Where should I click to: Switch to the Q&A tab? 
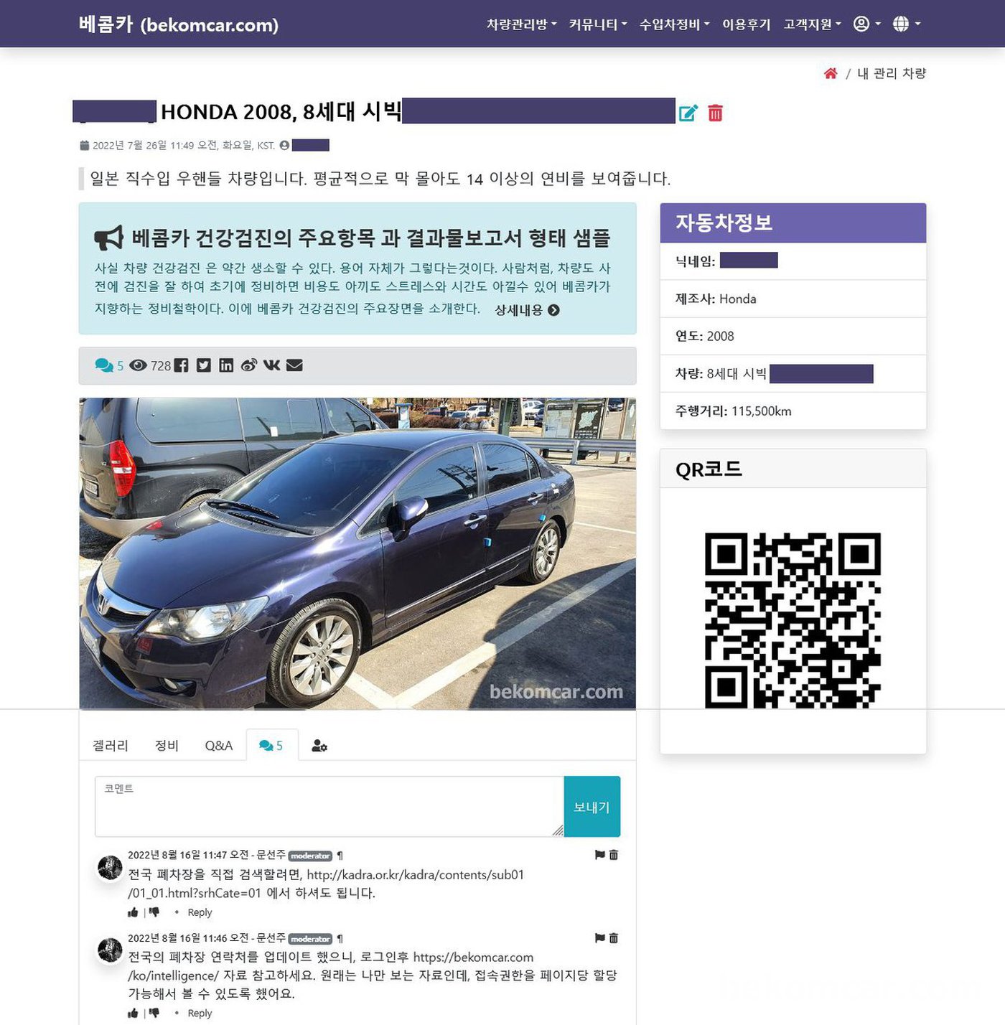tap(218, 746)
